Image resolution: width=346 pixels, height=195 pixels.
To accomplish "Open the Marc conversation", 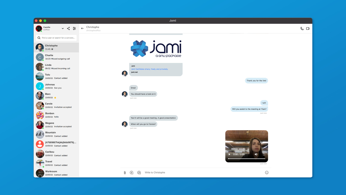I will point(56,96).
